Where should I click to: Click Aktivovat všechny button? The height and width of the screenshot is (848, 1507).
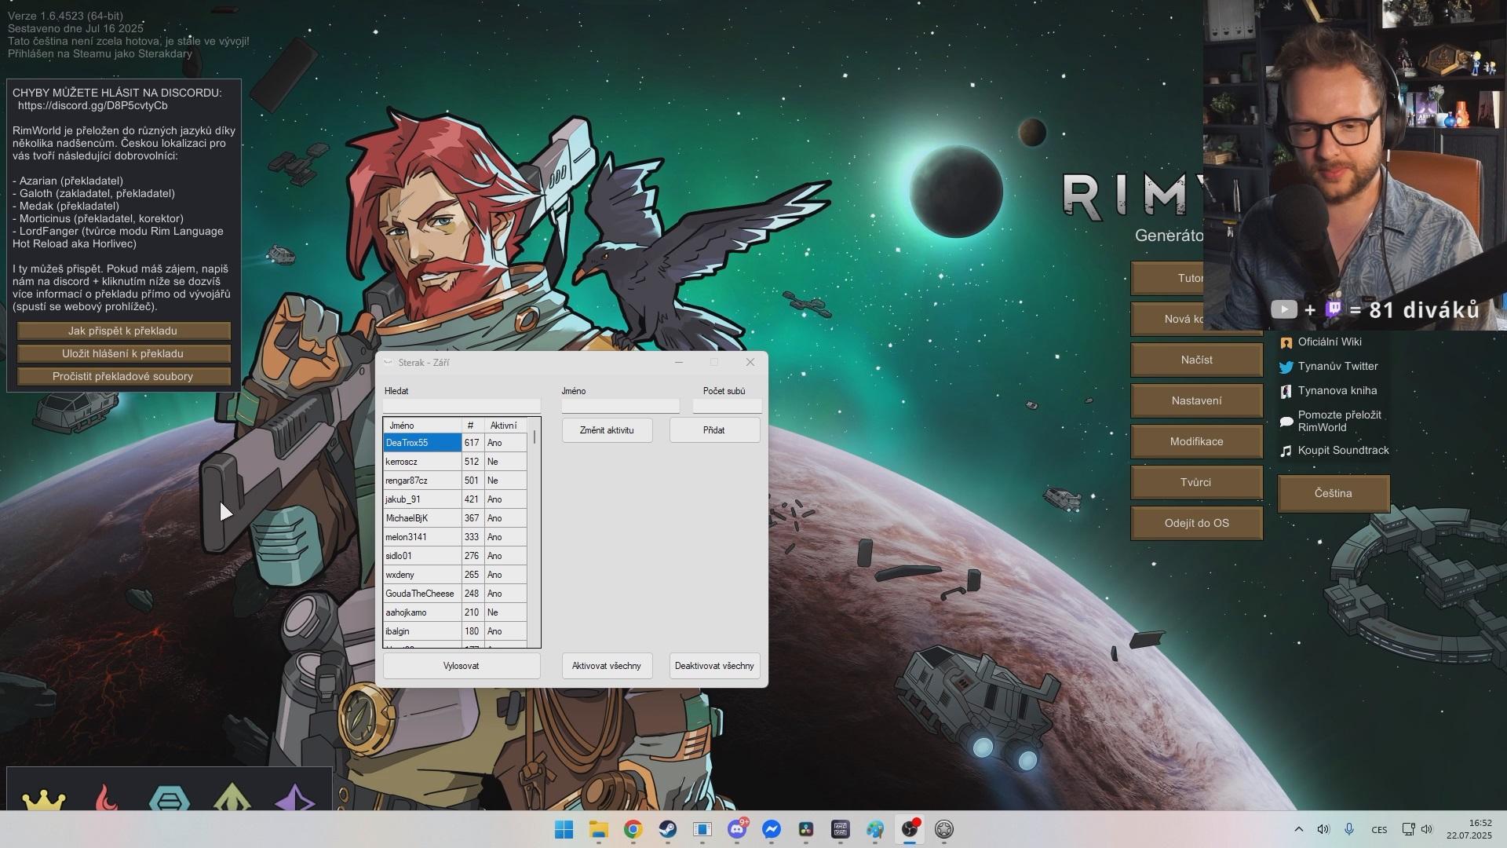pos(607,666)
